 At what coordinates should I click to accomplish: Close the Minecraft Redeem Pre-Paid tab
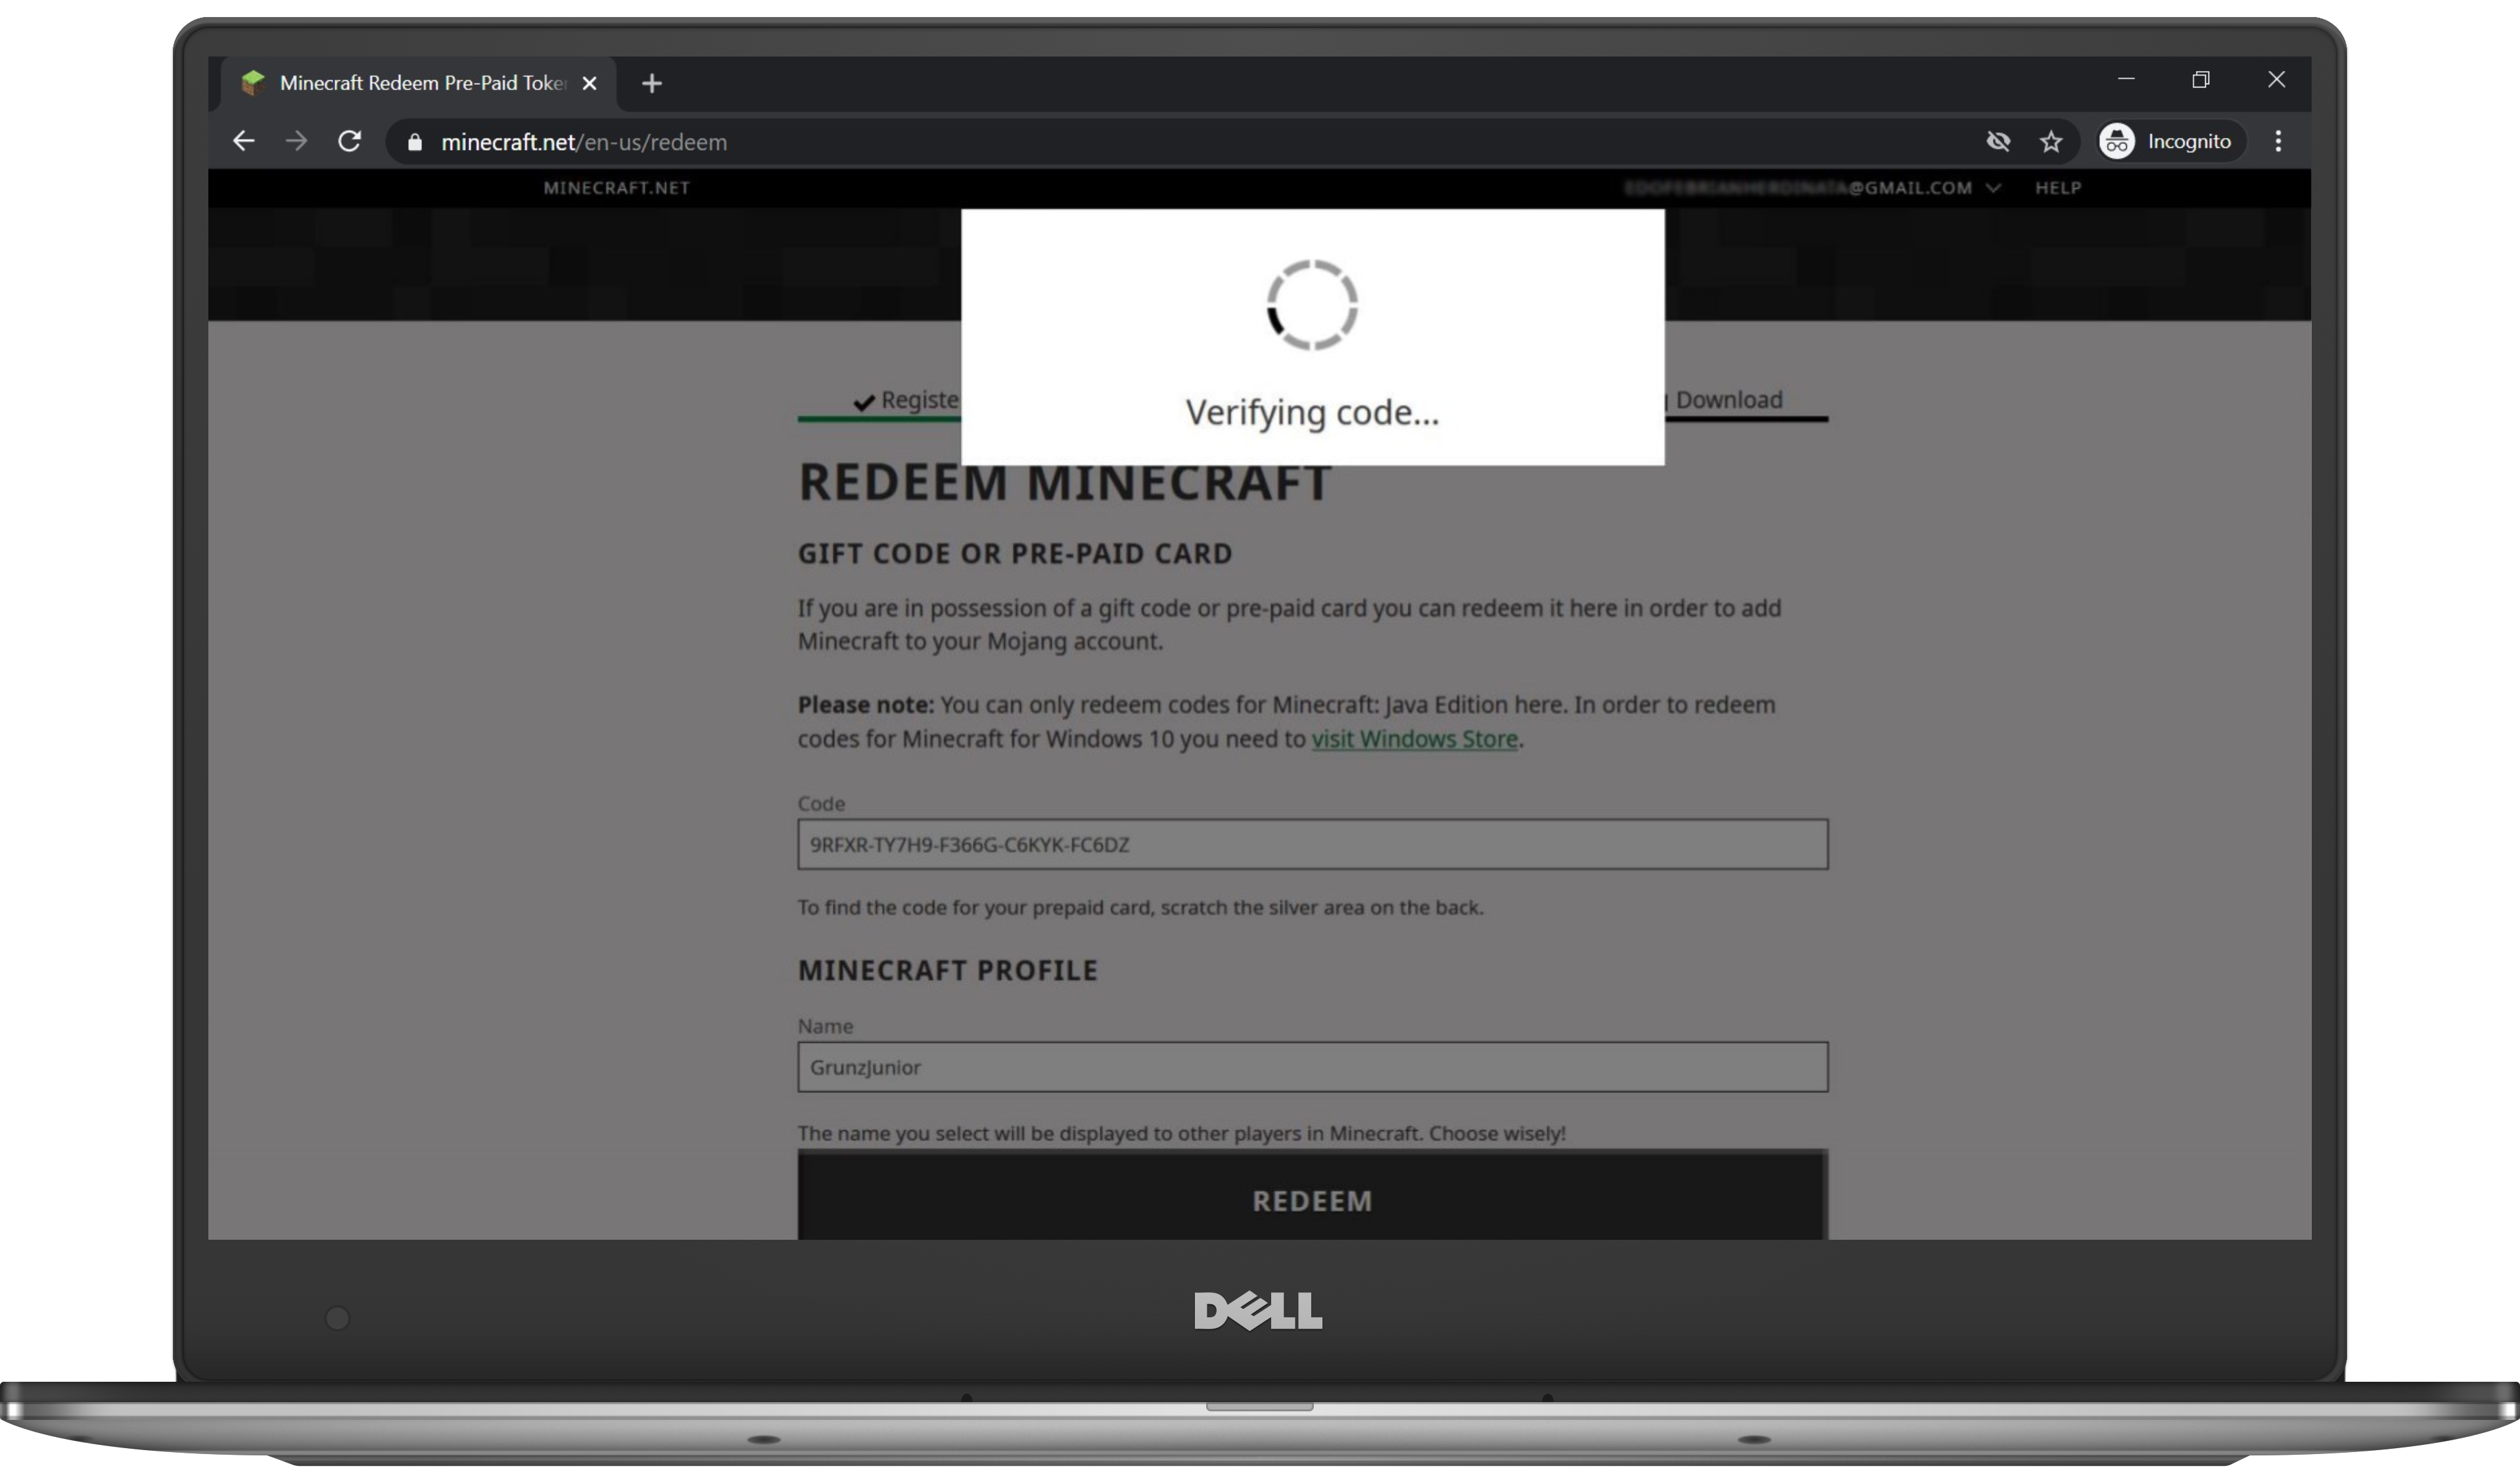589,82
